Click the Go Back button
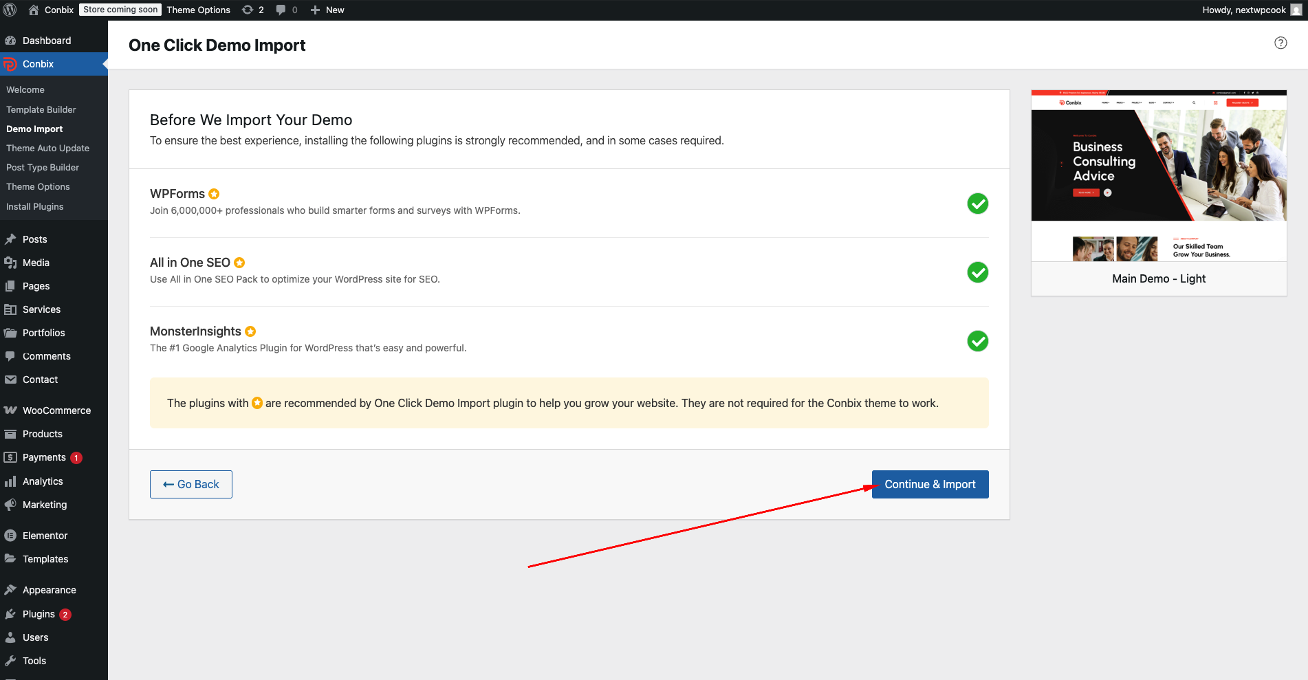1308x680 pixels. coord(191,484)
